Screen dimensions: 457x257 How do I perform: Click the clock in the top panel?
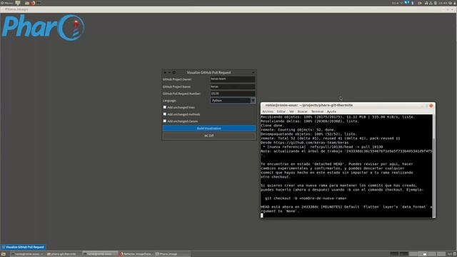(443, 3)
